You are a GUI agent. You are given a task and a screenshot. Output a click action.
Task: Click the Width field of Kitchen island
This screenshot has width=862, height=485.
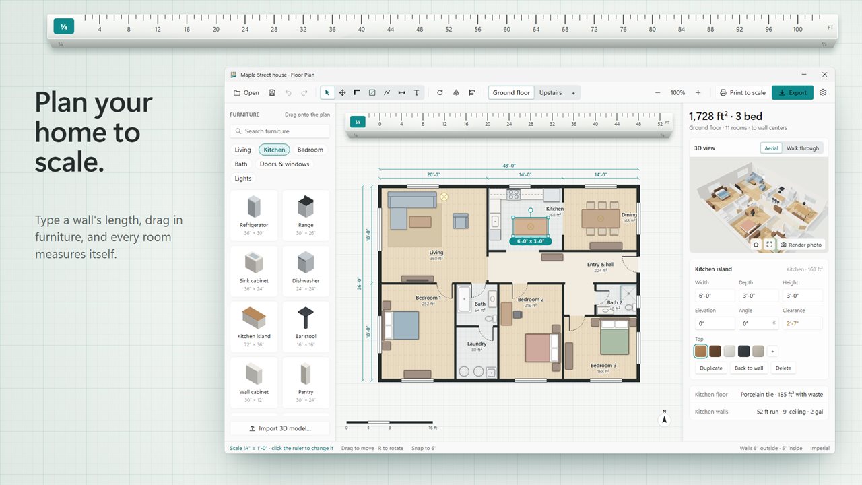[715, 296]
